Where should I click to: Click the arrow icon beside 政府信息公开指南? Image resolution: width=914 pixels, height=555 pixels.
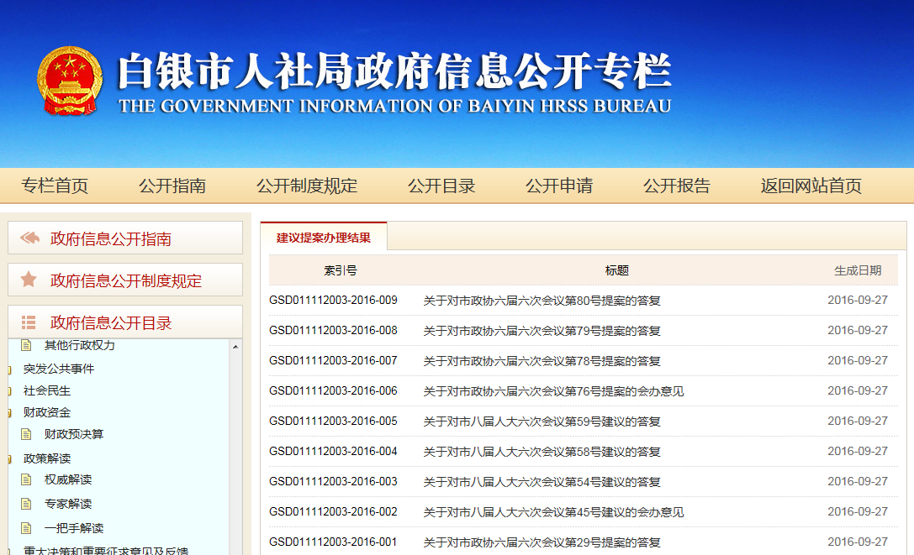pos(29,238)
